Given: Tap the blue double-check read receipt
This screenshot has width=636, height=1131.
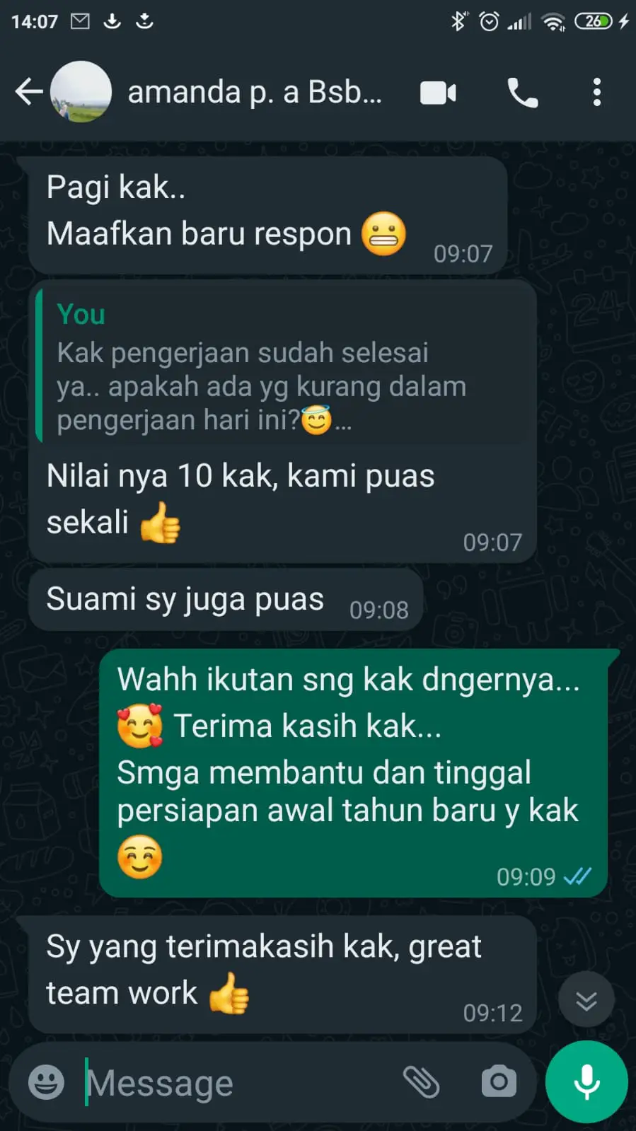Looking at the screenshot, I should point(577,877).
